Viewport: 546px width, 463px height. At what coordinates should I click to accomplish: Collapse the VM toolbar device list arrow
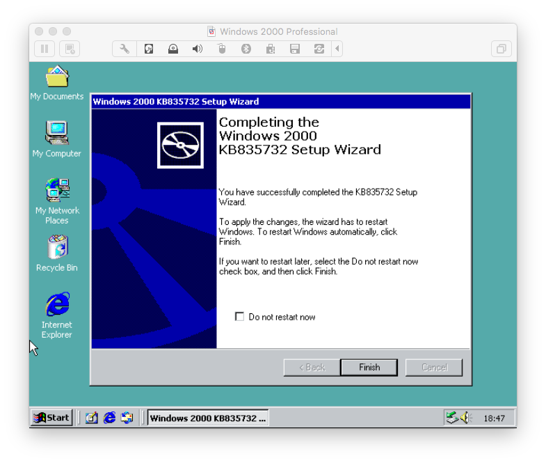(337, 49)
